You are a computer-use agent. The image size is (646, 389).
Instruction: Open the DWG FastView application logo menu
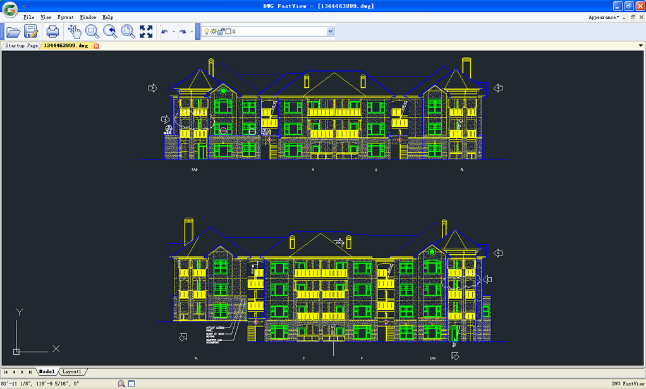[10, 9]
